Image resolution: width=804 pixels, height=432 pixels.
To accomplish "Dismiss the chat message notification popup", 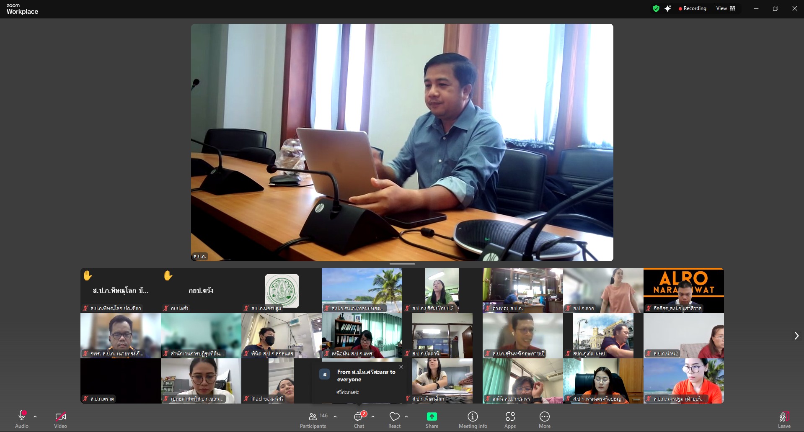I will (401, 367).
